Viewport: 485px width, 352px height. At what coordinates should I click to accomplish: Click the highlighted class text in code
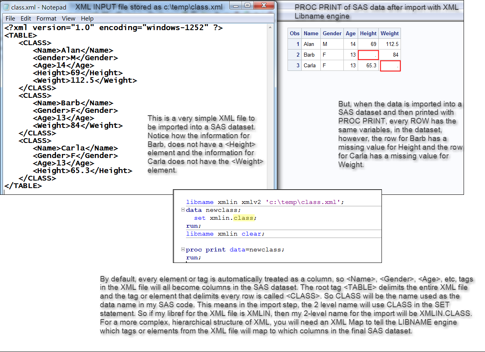(x=244, y=218)
